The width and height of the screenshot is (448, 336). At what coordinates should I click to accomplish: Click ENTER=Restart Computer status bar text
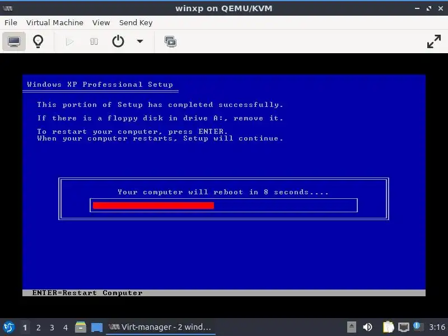point(87,293)
